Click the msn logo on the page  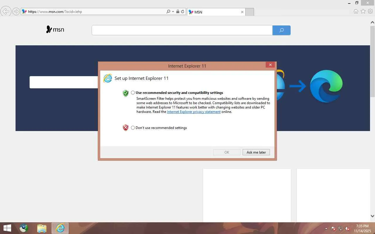click(55, 30)
